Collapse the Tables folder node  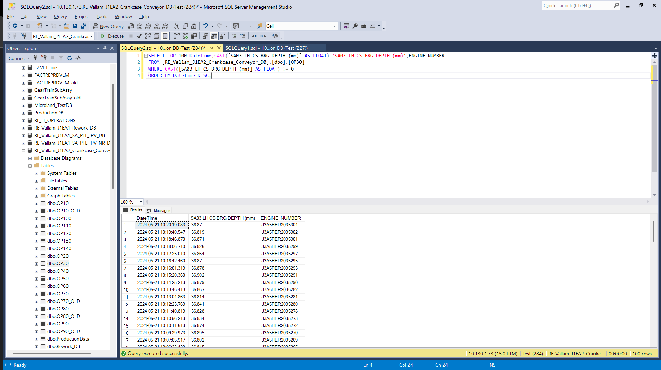[30, 166]
